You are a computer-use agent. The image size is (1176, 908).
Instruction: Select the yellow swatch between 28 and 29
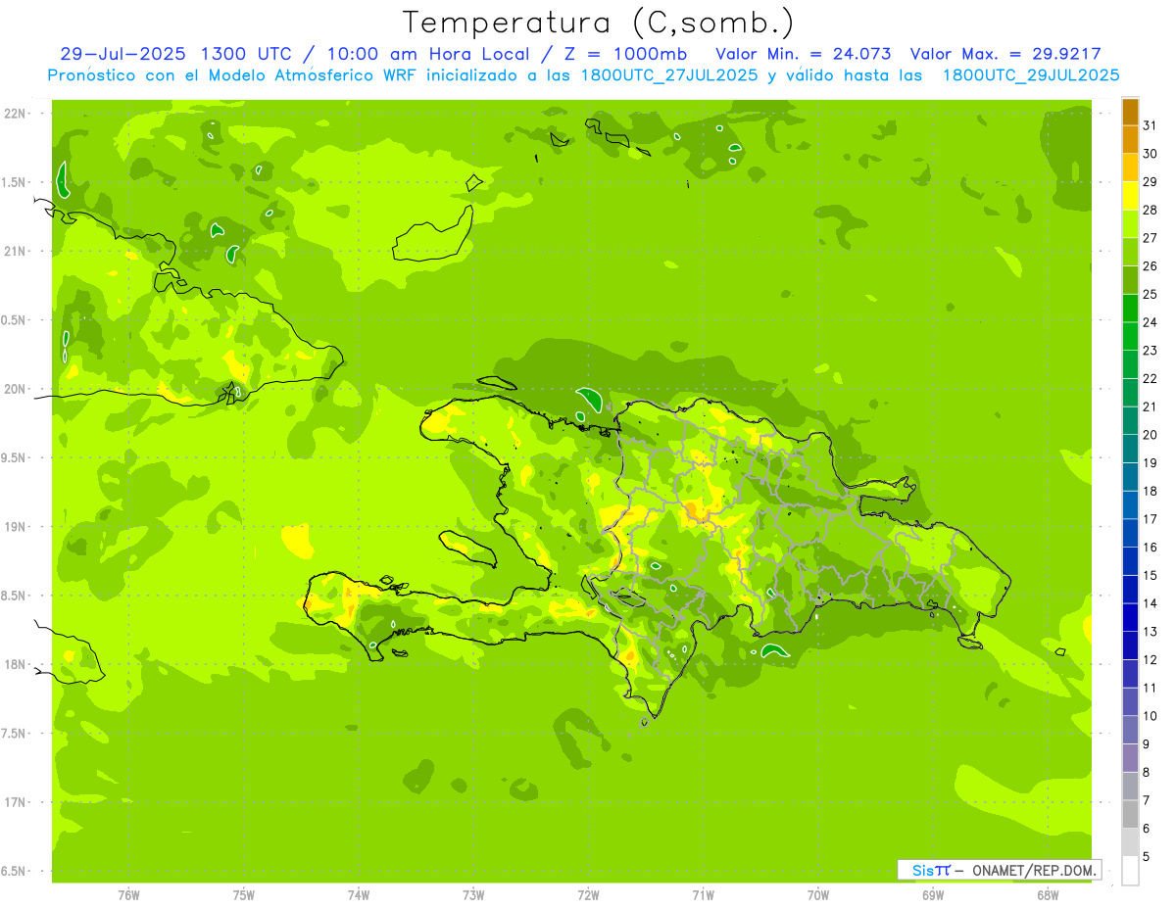[1130, 196]
